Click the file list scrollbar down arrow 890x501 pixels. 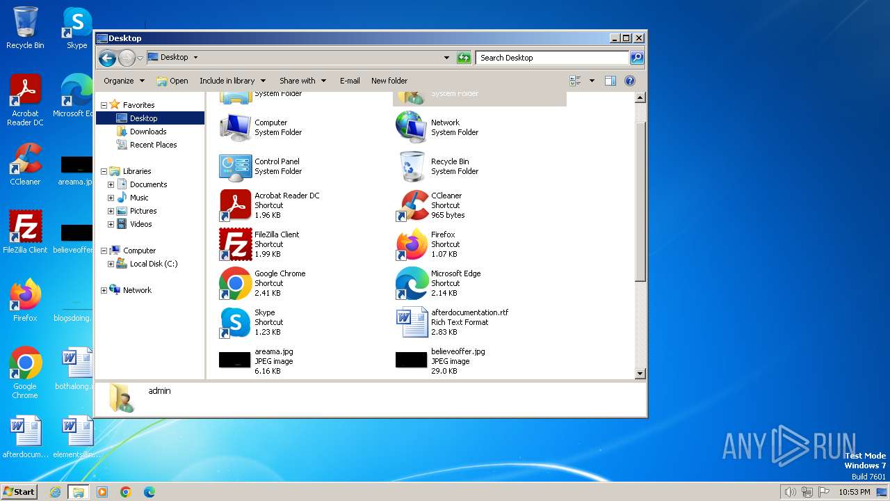coord(640,374)
